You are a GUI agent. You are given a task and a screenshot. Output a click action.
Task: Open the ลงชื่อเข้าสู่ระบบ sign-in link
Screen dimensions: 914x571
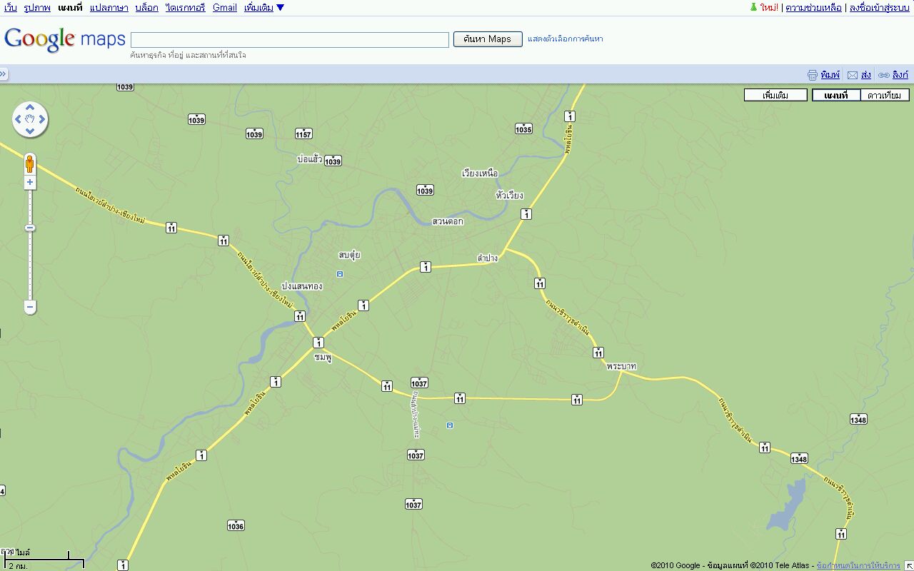pyautogui.click(x=879, y=8)
